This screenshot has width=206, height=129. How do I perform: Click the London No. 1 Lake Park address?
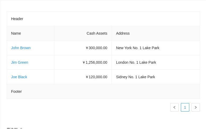pos(136,62)
